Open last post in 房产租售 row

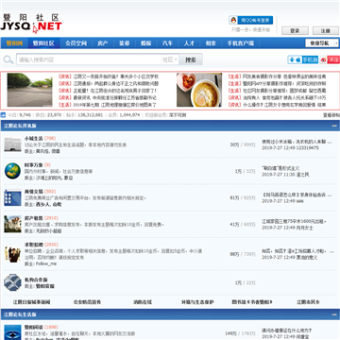click(294, 221)
